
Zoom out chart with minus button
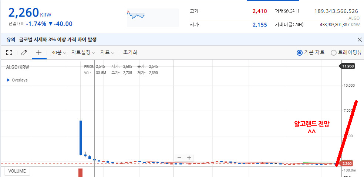tap(179, 158)
